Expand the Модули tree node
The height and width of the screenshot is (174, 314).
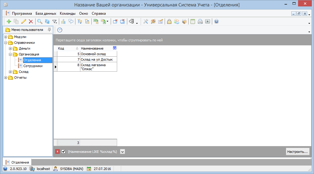click(6, 37)
